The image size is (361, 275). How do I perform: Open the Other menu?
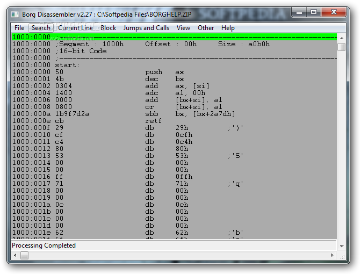pyautogui.click(x=206, y=28)
